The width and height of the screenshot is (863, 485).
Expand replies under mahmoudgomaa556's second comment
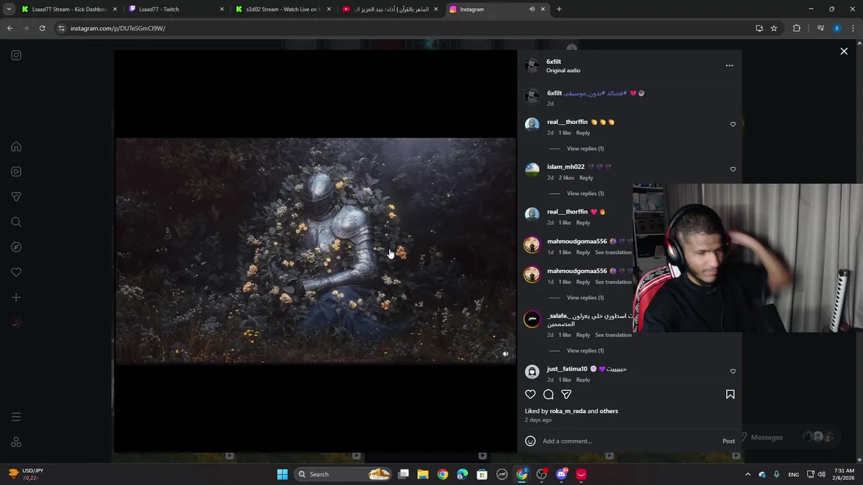[x=585, y=297]
